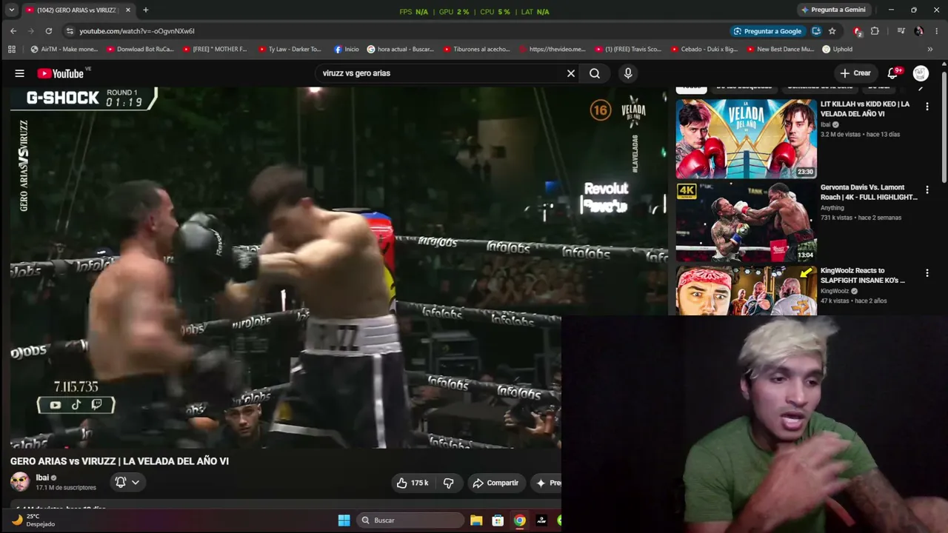Open Tiburones al acecho bookmark

point(477,50)
